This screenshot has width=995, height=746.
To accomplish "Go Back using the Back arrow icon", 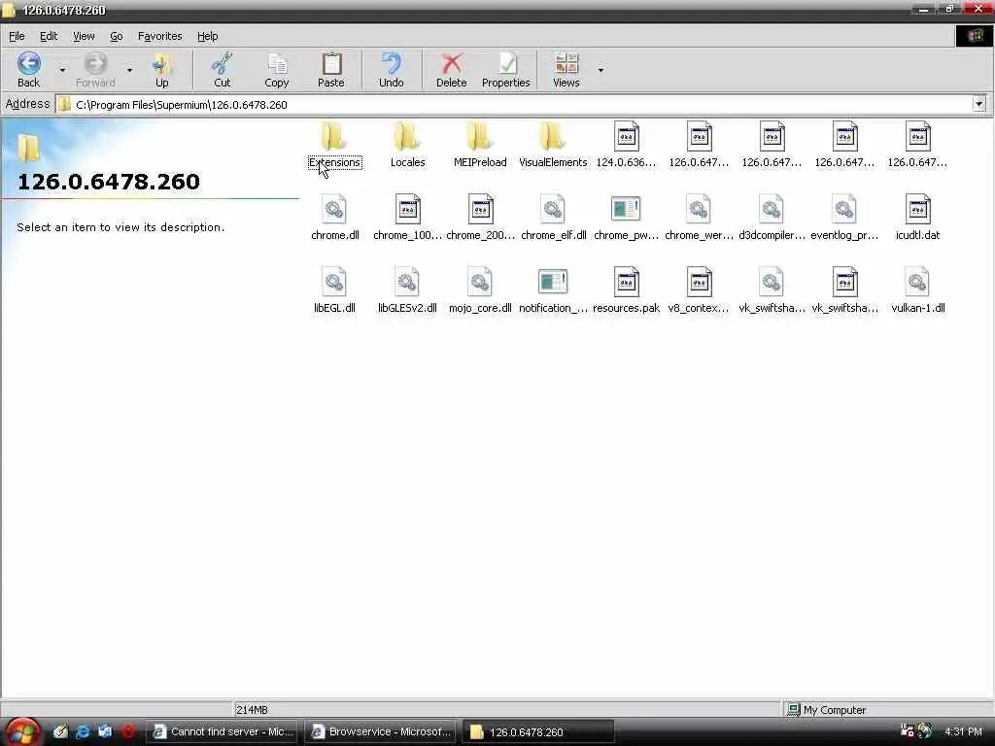I will coord(28,63).
